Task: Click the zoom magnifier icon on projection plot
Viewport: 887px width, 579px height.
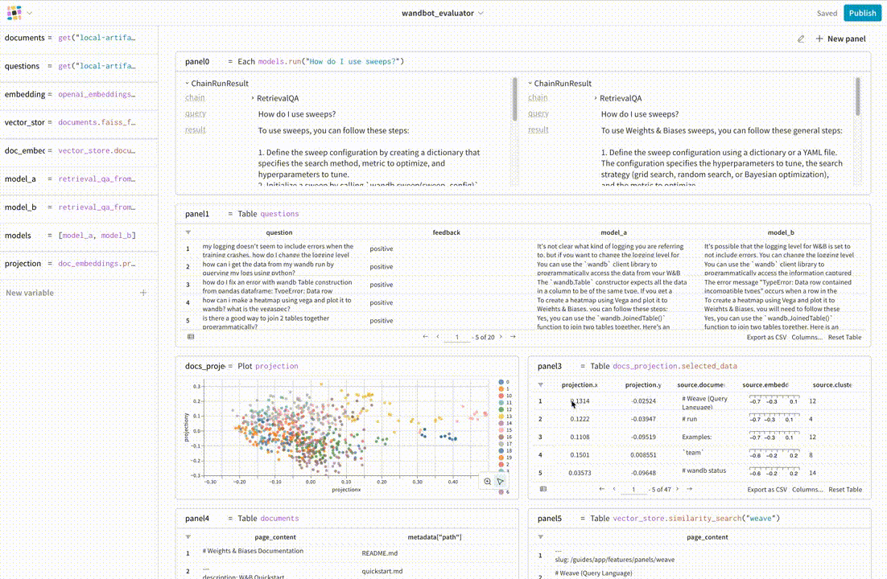Action: coord(488,481)
